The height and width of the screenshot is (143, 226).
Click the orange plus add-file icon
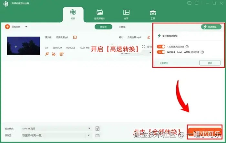click(x=7, y=27)
